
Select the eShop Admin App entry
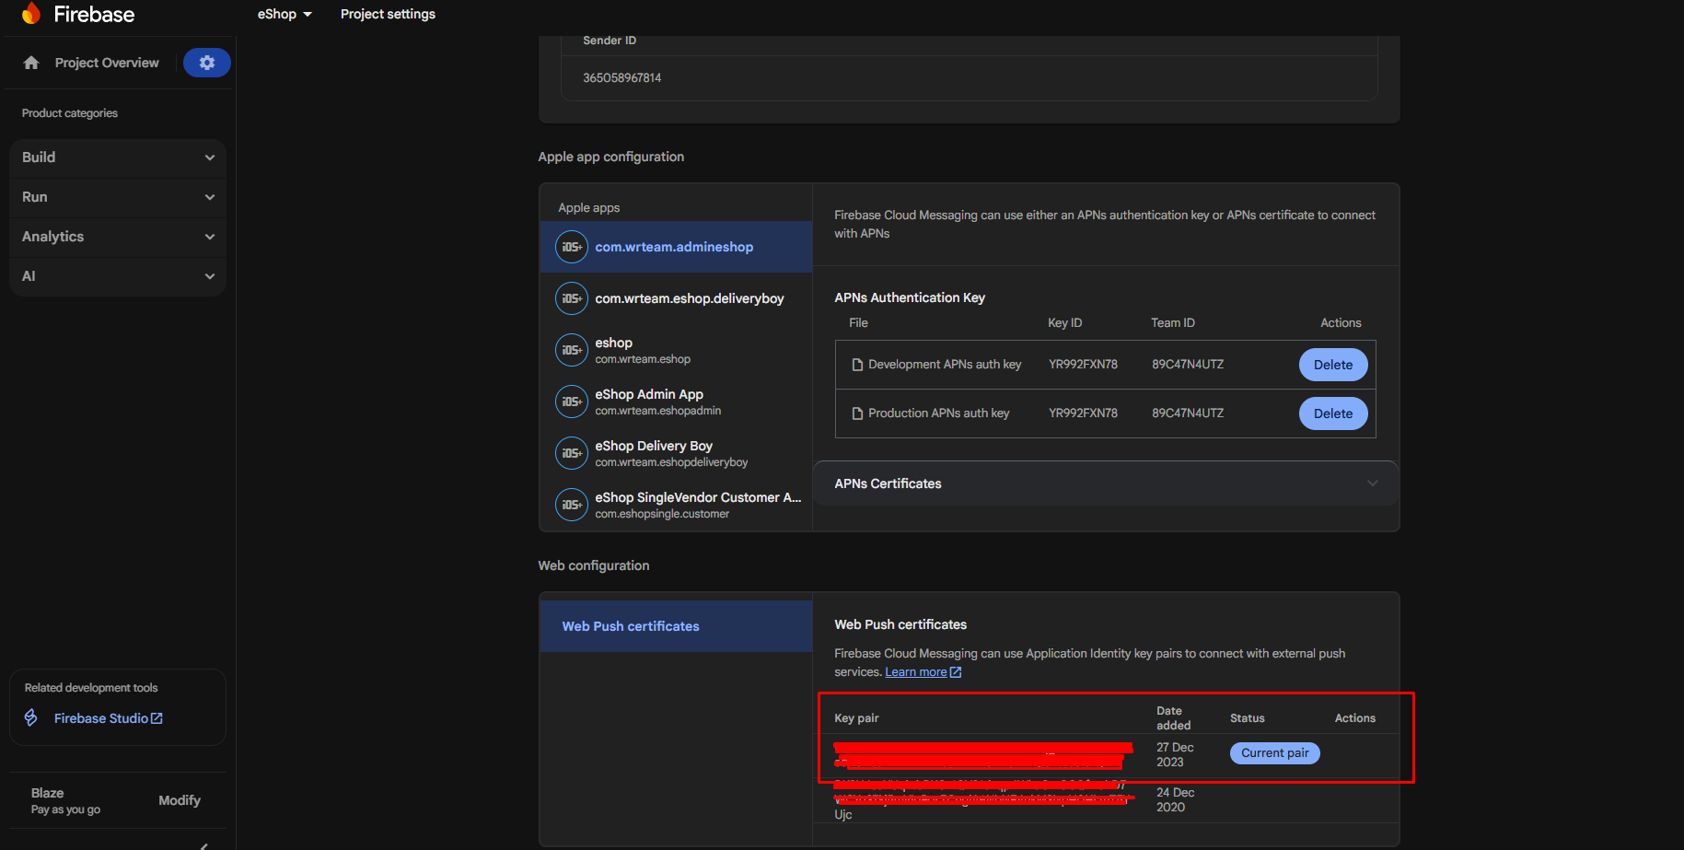click(676, 402)
